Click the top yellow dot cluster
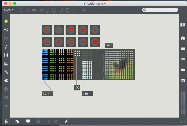This screenshot has width=187, height=126. click(61, 52)
